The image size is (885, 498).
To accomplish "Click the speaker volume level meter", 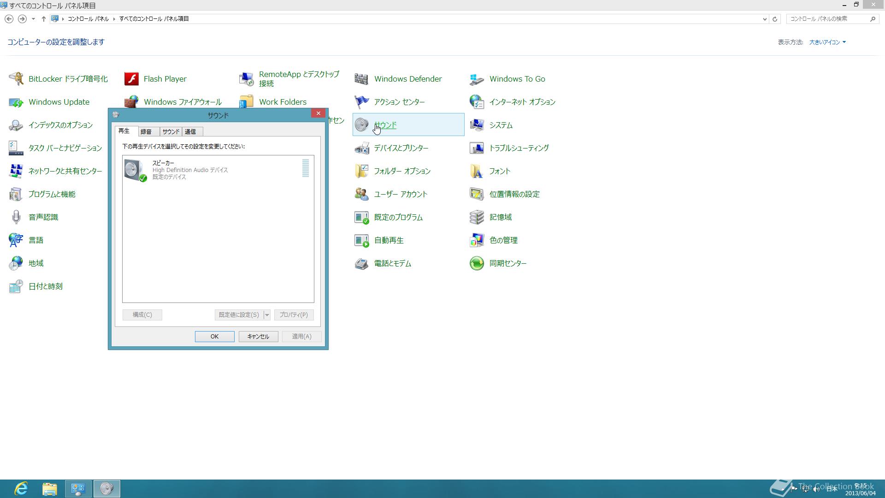I will coord(306,168).
